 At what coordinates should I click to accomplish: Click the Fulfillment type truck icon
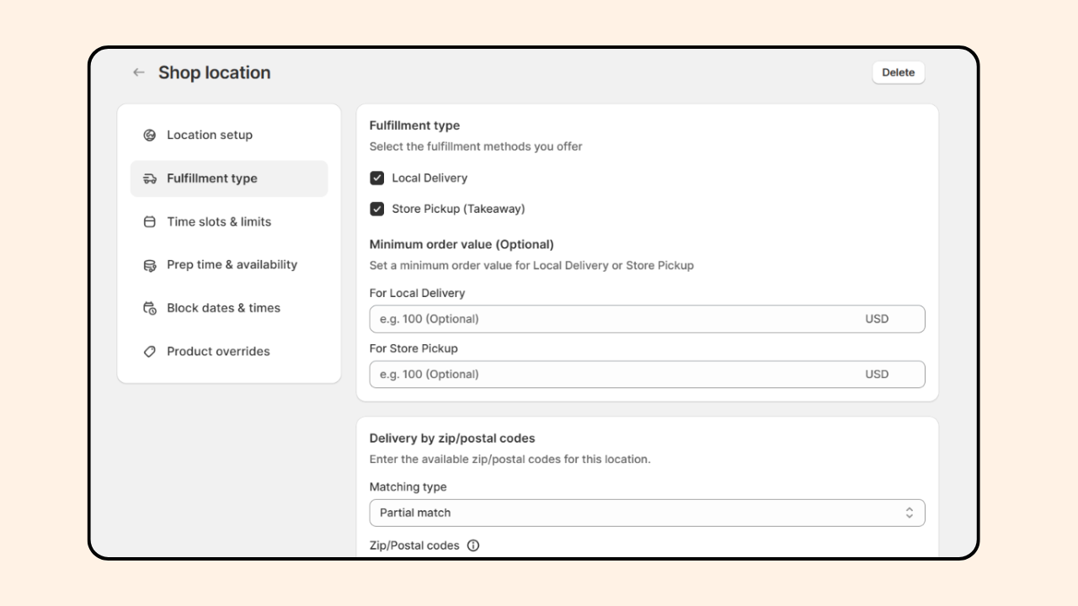(150, 178)
